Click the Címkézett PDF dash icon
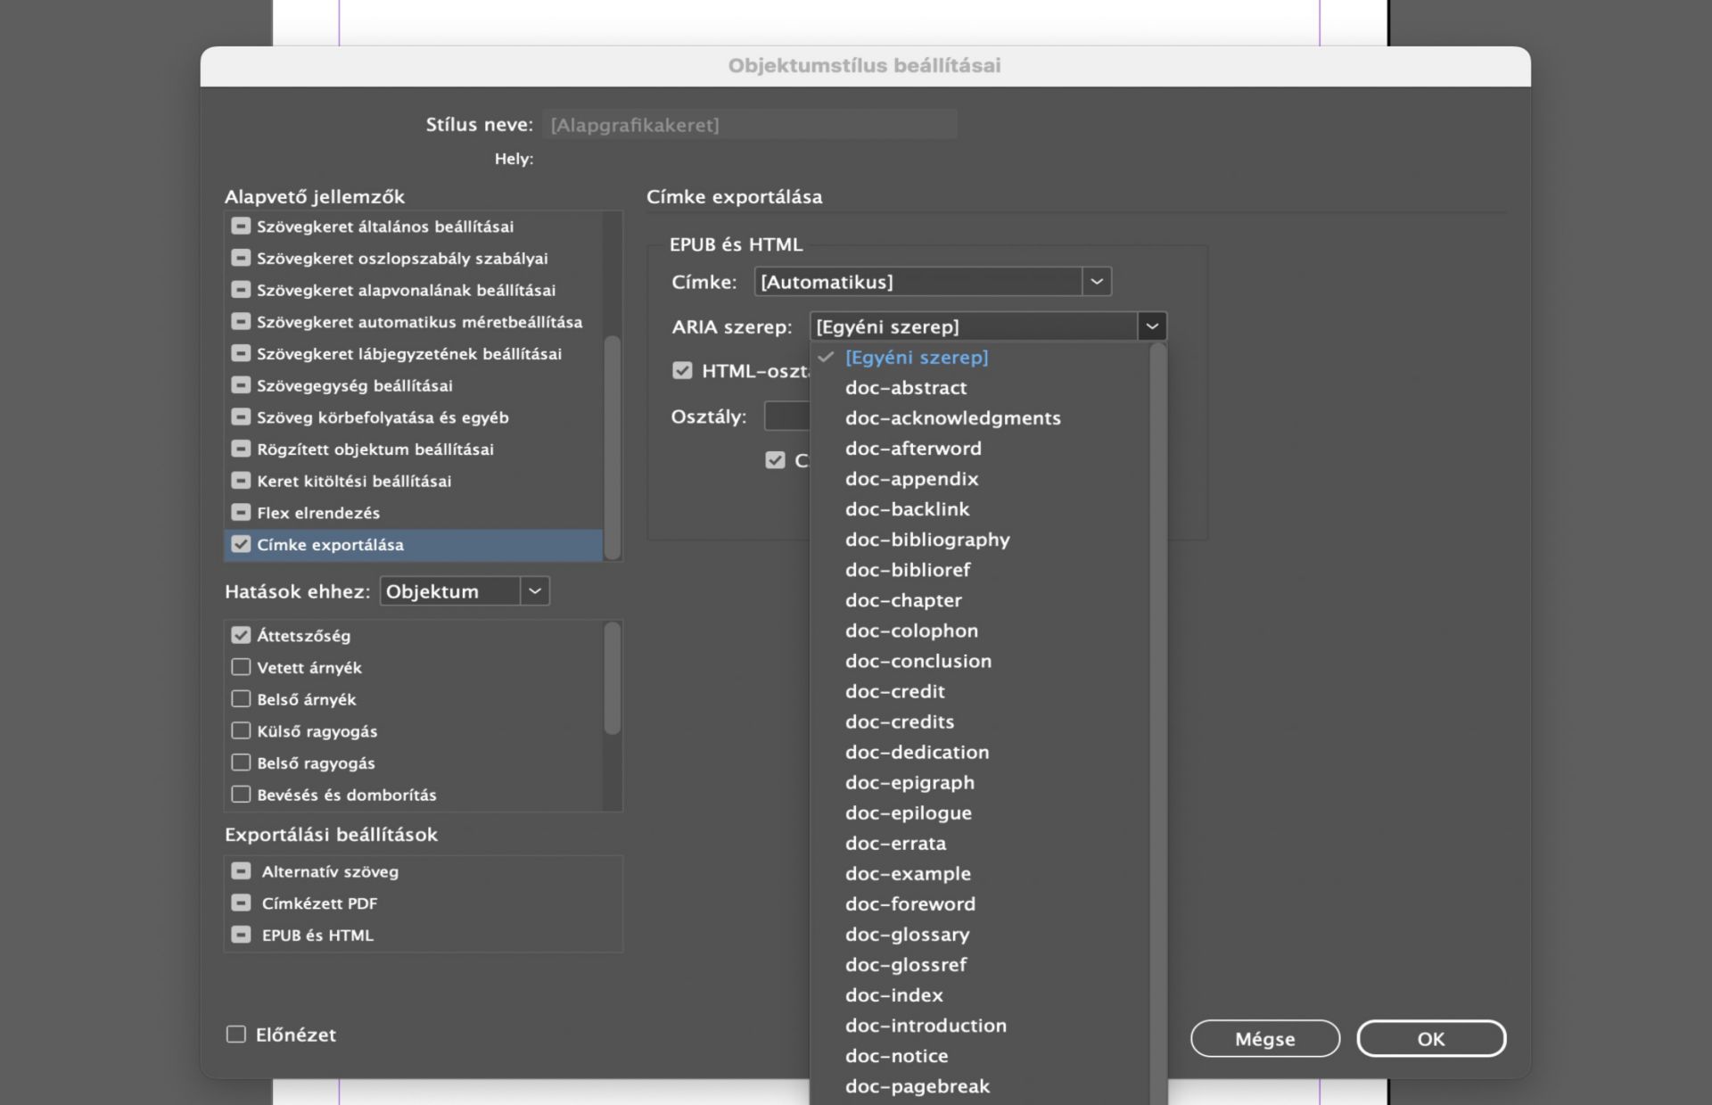The width and height of the screenshot is (1712, 1105). pos(241,903)
